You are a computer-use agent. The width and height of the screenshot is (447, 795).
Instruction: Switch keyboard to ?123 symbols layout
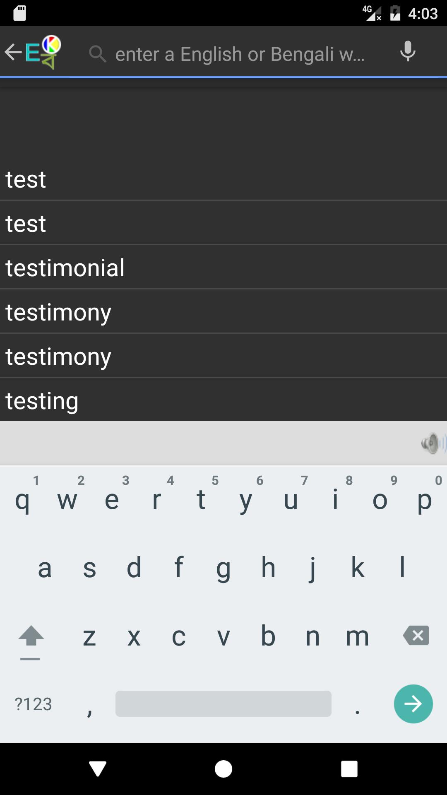click(33, 704)
